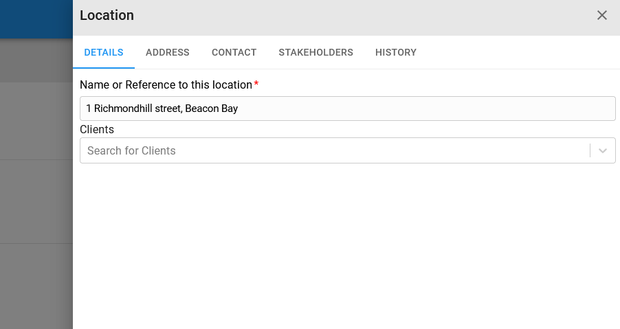Click empty white area below Clients field

(346, 245)
